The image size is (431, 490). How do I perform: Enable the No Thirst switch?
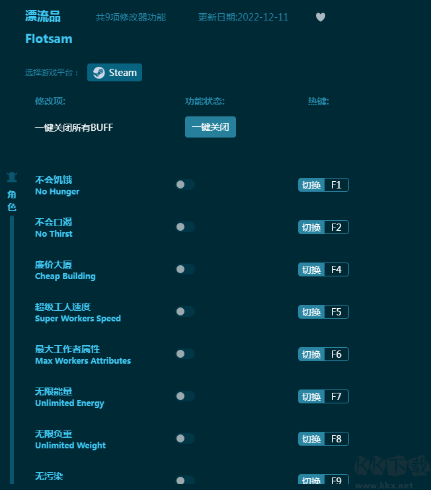(x=185, y=227)
